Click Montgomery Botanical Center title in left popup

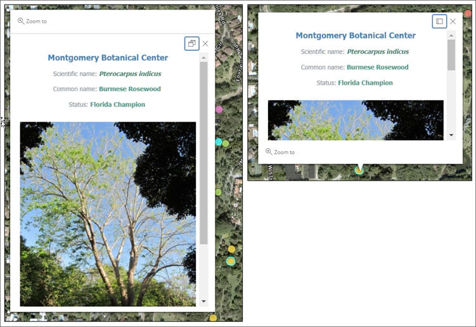pyautogui.click(x=108, y=58)
